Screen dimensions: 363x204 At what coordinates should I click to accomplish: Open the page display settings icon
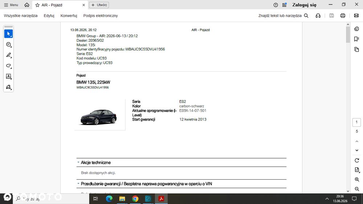(357, 170)
